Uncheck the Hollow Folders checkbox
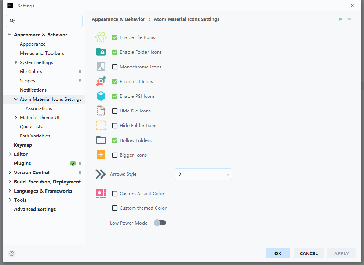Viewport: 364px width, 265px height. tap(115, 140)
